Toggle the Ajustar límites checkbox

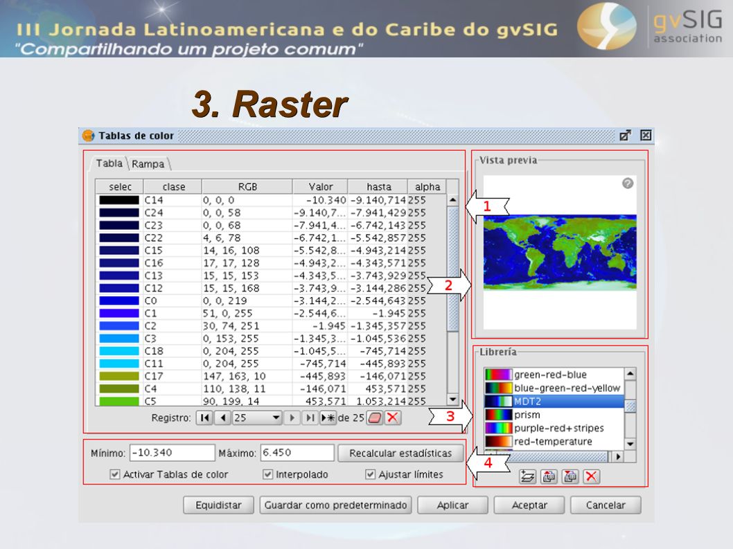click(x=370, y=474)
